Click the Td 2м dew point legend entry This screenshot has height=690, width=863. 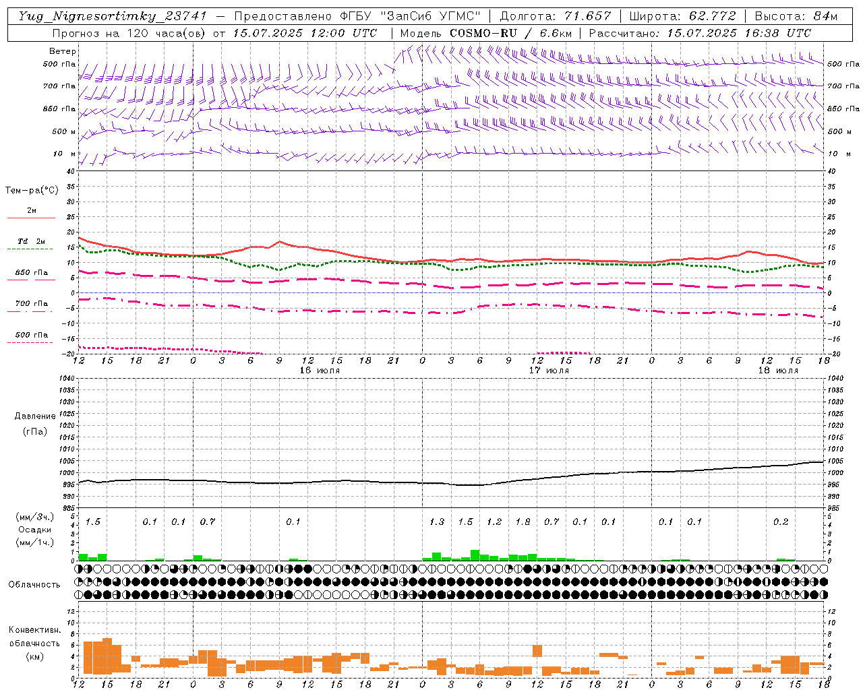click(x=31, y=241)
